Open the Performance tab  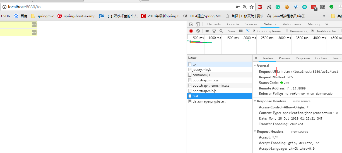292,24
